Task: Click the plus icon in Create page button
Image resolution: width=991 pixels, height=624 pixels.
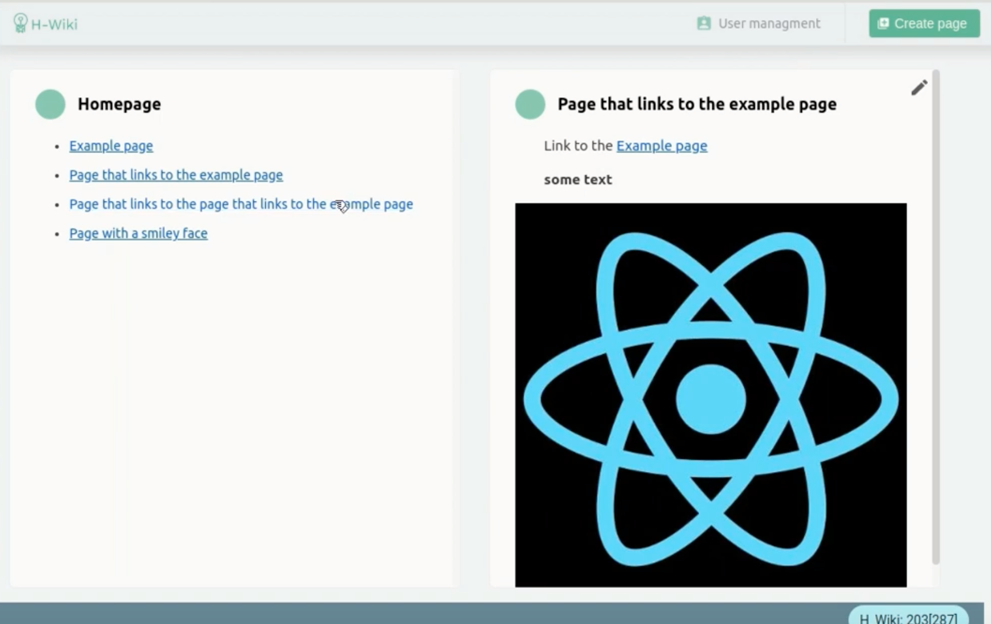Action: coord(883,23)
